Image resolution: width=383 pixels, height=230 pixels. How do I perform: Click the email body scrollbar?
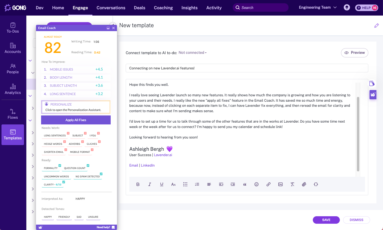[x=358, y=134]
